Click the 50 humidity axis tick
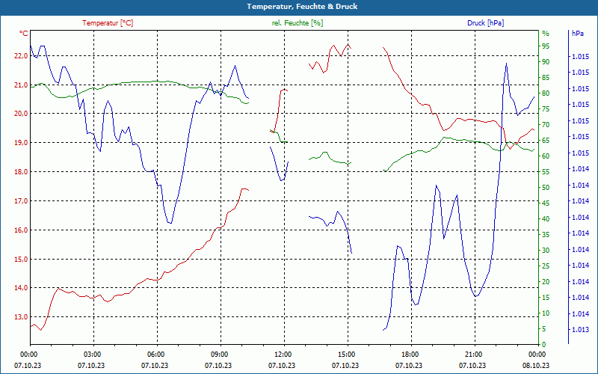 tap(546, 188)
